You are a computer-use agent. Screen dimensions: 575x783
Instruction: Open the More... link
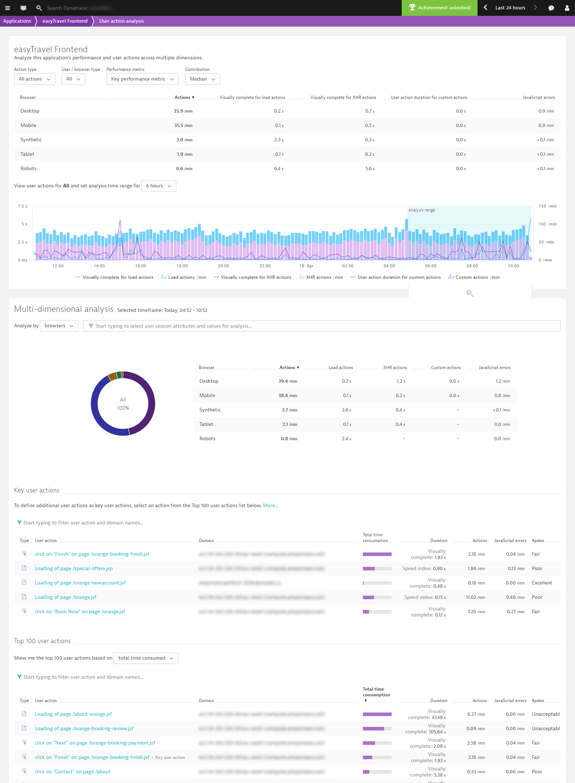click(x=270, y=506)
